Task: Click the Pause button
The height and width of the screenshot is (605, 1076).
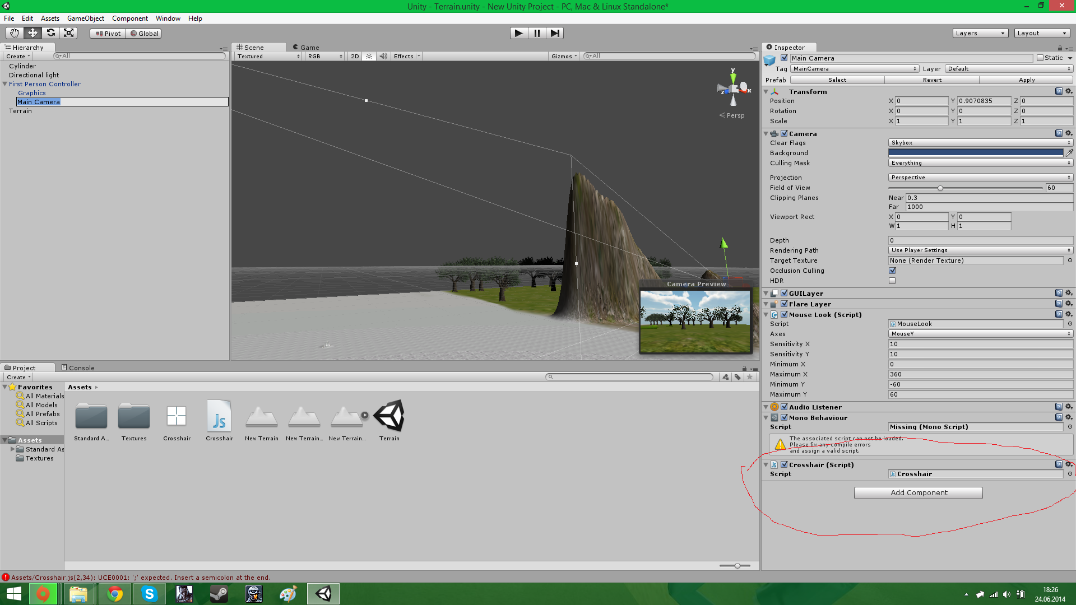Action: (x=537, y=33)
